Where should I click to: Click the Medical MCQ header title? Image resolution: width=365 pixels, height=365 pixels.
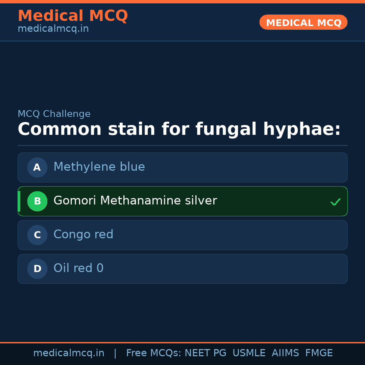73,16
